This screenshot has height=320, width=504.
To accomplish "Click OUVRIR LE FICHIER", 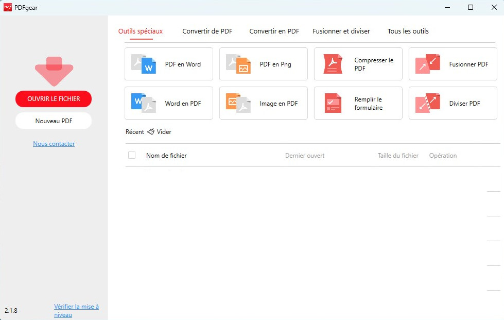I will tap(54, 98).
